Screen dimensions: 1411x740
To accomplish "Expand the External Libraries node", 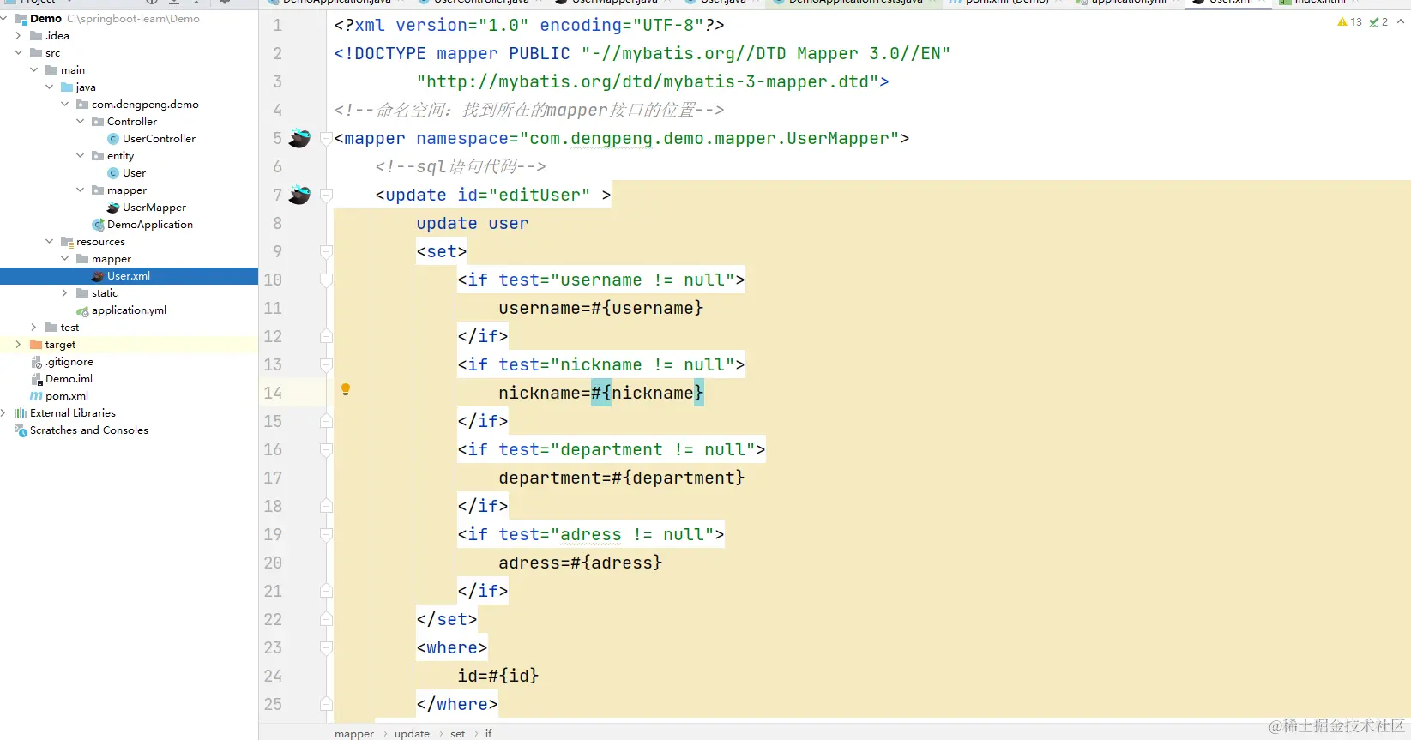I will click(4, 413).
